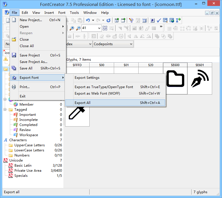Choose Save All in File menu
This screenshot has width=222, height=198.
[38, 68]
